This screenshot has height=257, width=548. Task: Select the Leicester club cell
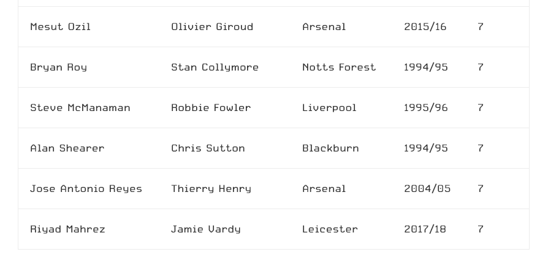click(x=330, y=229)
